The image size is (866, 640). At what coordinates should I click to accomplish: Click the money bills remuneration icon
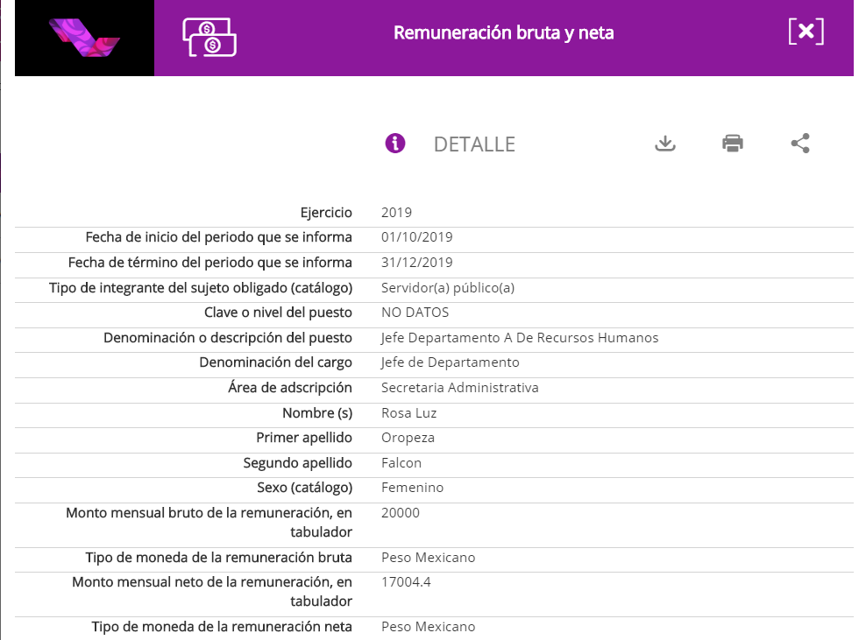click(x=209, y=38)
